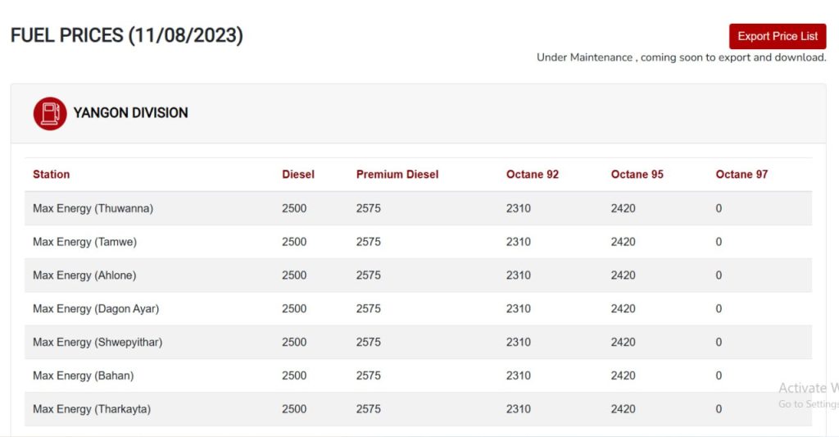The width and height of the screenshot is (839, 437).
Task: Click the Octane 95 column header
Action: [637, 174]
